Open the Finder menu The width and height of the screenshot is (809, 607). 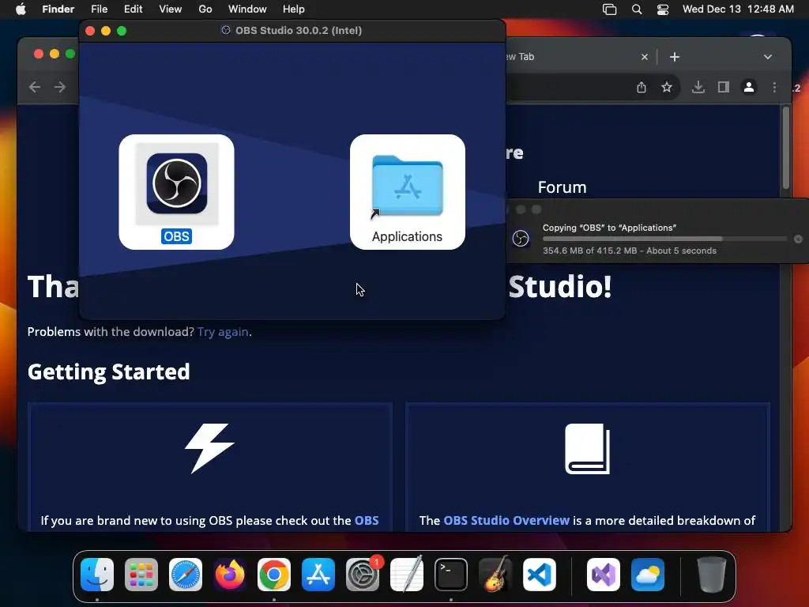[x=58, y=9]
